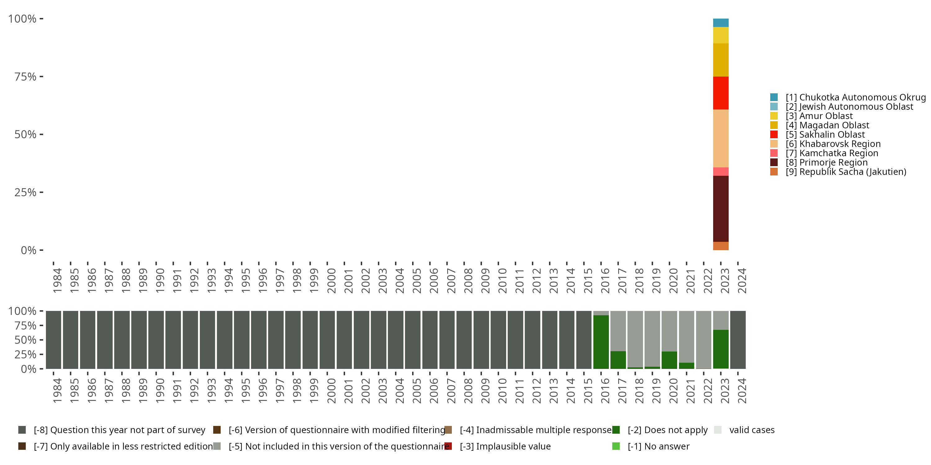Screen dimensions: 931x465
Task: Click the Sakhalin Oblast red legend swatch
Action: coord(774,134)
